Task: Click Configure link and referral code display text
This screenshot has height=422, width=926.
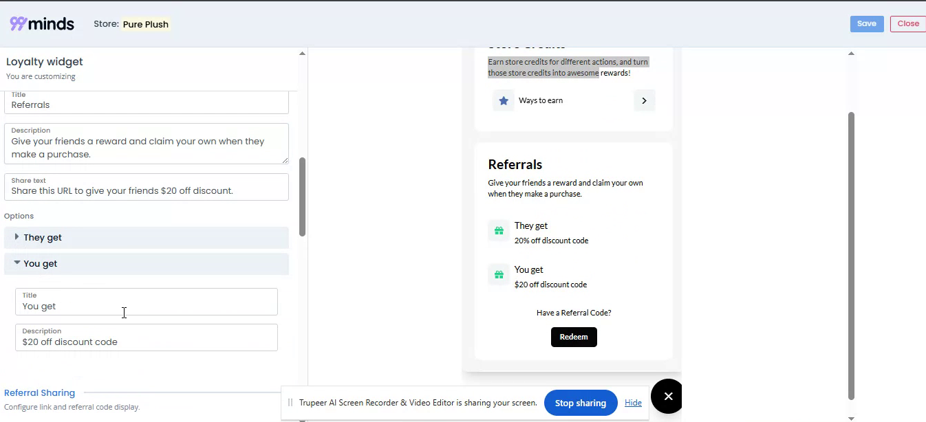Action: pyautogui.click(x=72, y=407)
